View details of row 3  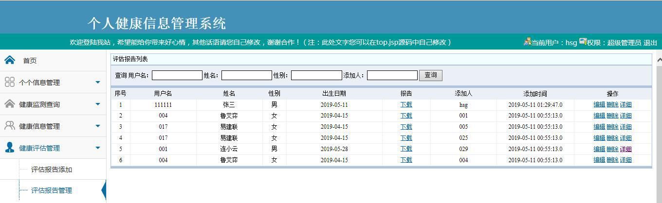tap(625, 127)
